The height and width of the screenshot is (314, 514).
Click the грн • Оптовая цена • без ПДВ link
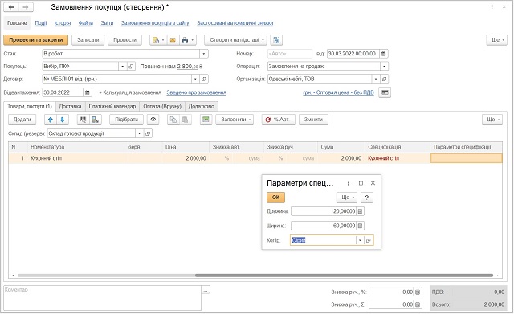[338, 92]
